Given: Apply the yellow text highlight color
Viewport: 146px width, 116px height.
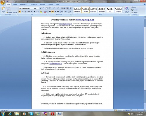Looking at the screenshot, I should 41,12.
